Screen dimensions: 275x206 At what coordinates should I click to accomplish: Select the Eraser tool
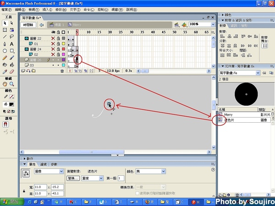pyautogui.click(x=11, y=72)
